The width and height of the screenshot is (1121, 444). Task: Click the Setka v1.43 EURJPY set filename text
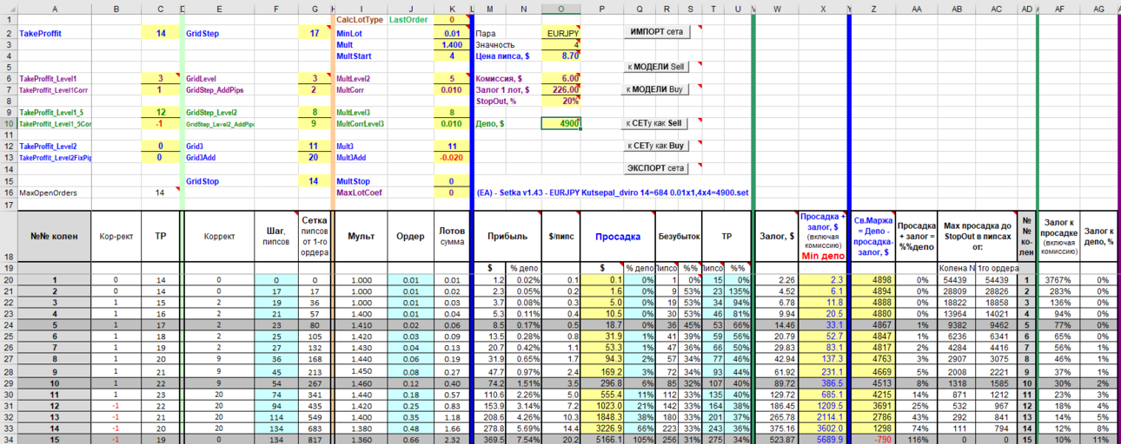(x=613, y=193)
